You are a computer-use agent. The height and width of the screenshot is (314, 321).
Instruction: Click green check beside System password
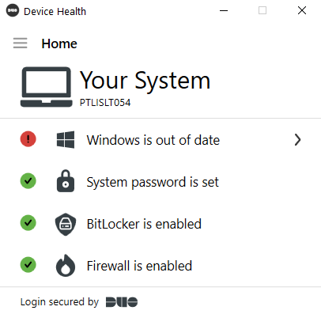click(28, 181)
